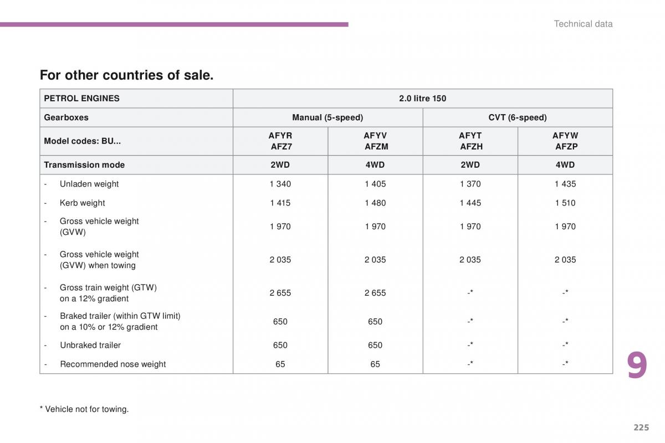Click the Kerb weight value 1 510
665x443 pixels.
coord(565,203)
